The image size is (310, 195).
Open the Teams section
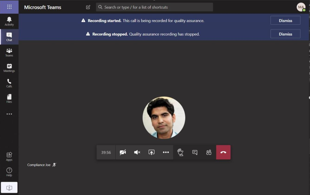pos(9,52)
